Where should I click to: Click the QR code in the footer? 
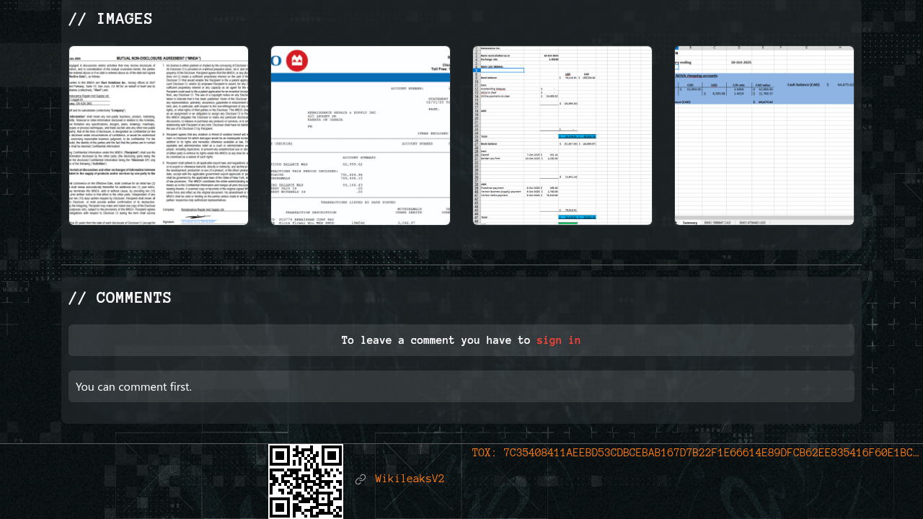pyautogui.click(x=306, y=481)
